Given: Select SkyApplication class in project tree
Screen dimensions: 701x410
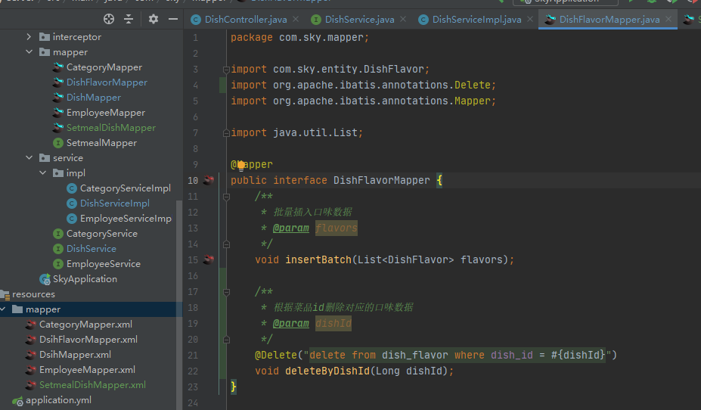Looking at the screenshot, I should pos(84,278).
